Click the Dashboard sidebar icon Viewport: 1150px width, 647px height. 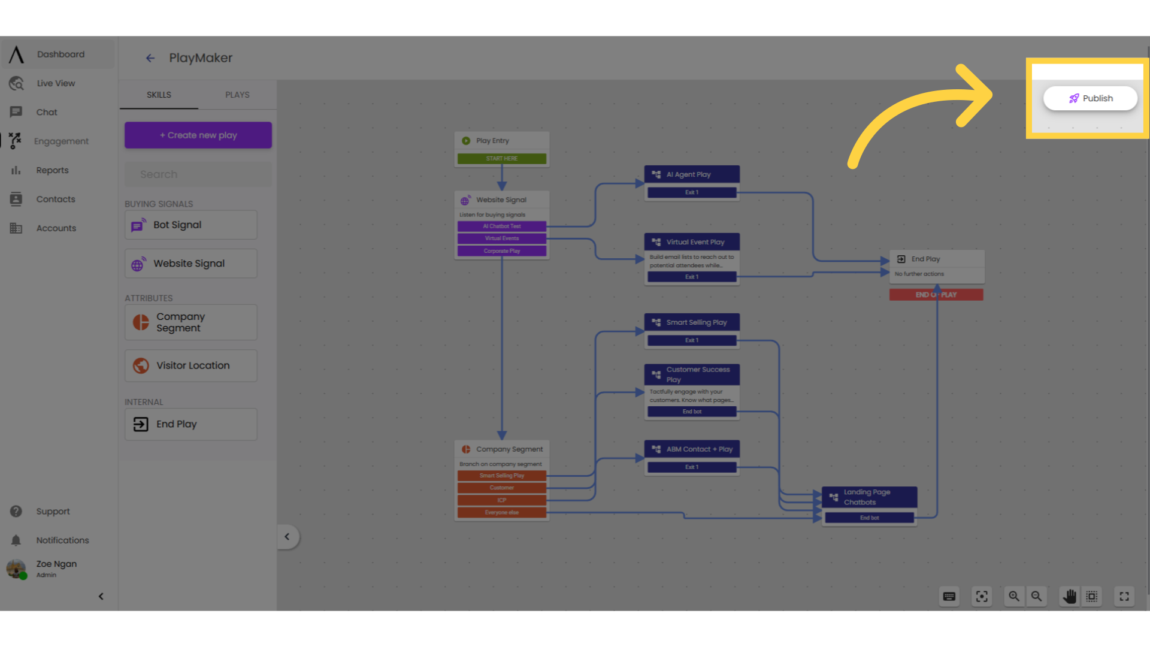pyautogui.click(x=16, y=54)
